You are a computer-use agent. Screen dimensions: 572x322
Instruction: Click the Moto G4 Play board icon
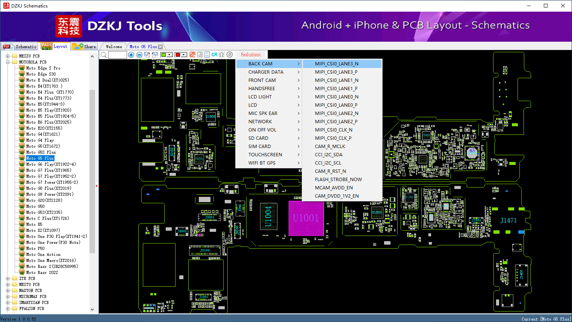[22, 140]
